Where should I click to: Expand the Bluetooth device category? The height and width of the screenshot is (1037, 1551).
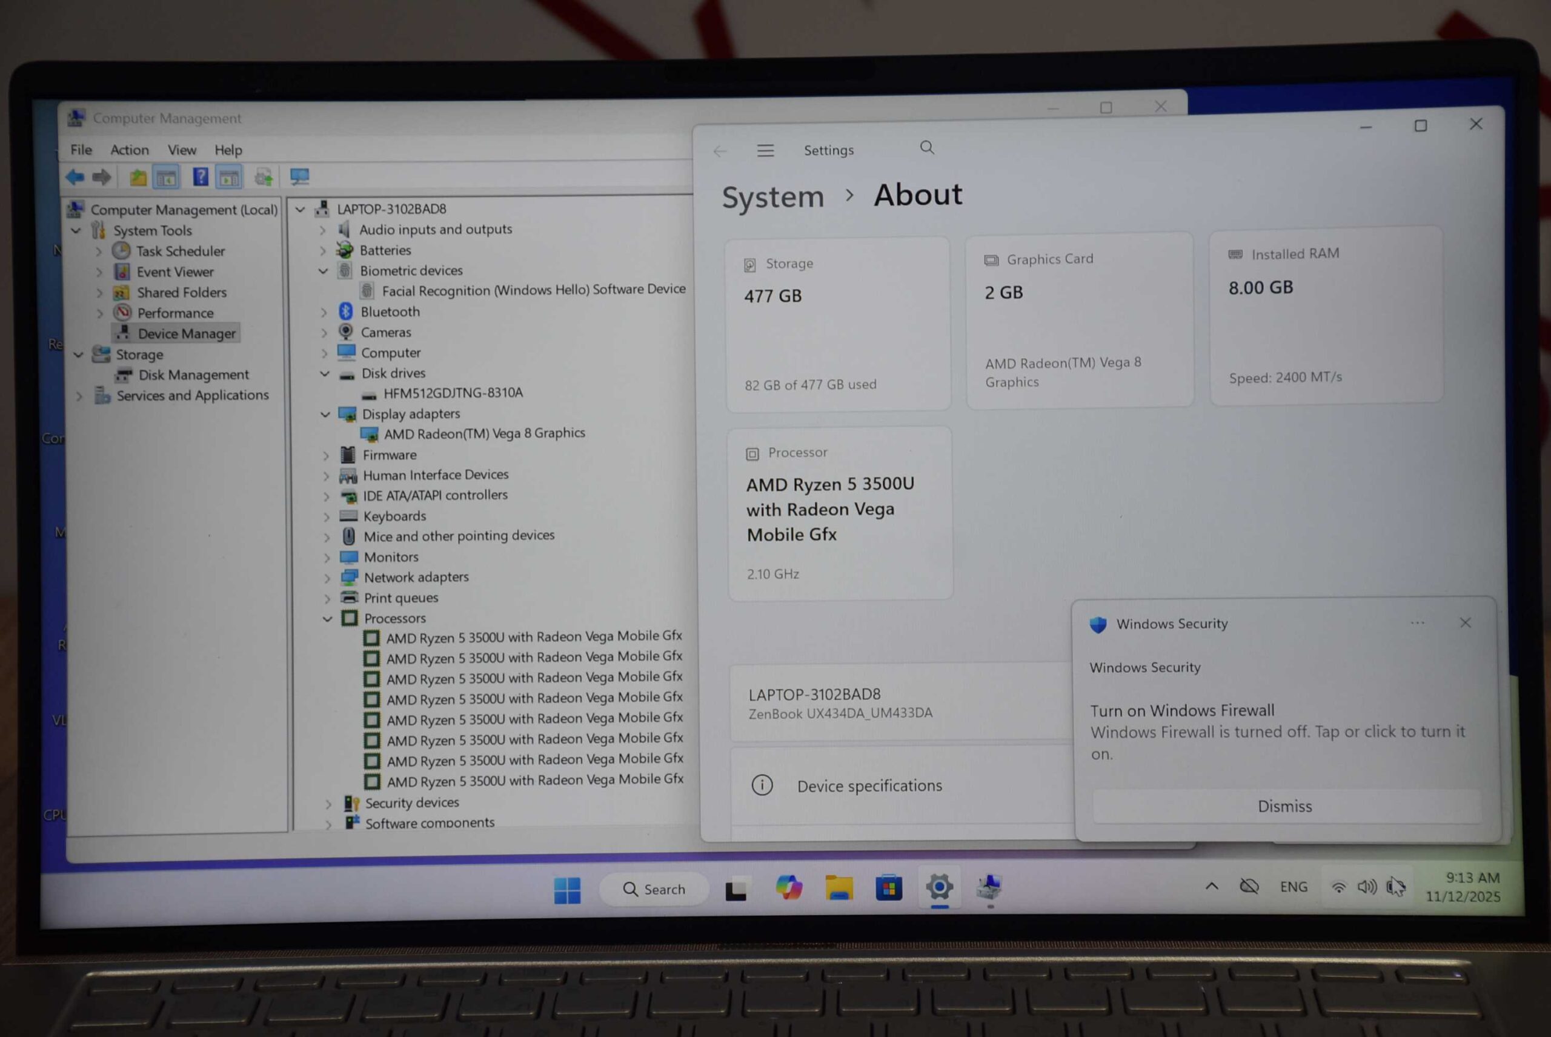click(324, 312)
